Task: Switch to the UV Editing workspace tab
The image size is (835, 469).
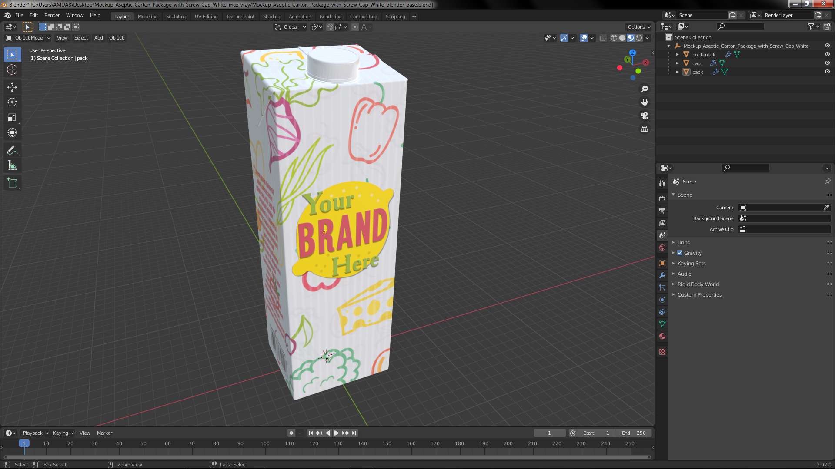Action: [x=206, y=17]
